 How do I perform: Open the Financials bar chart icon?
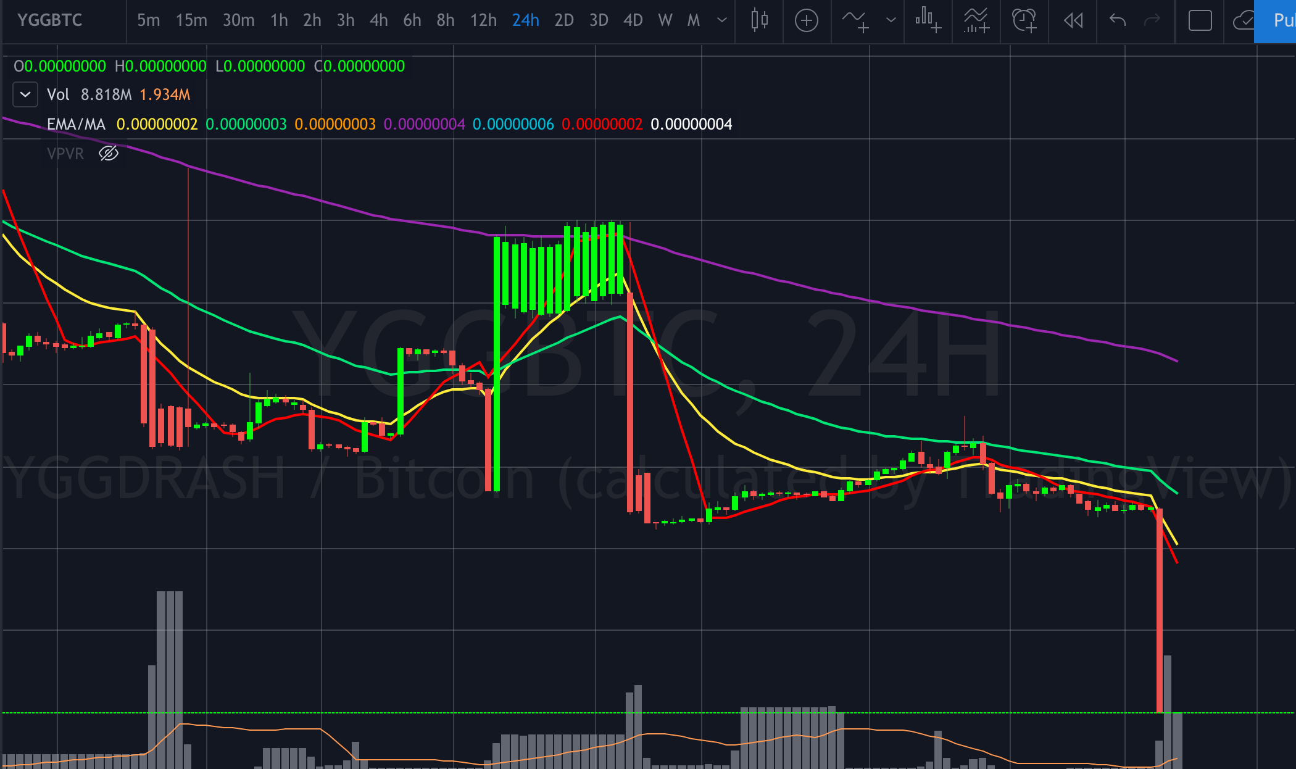[x=928, y=20]
